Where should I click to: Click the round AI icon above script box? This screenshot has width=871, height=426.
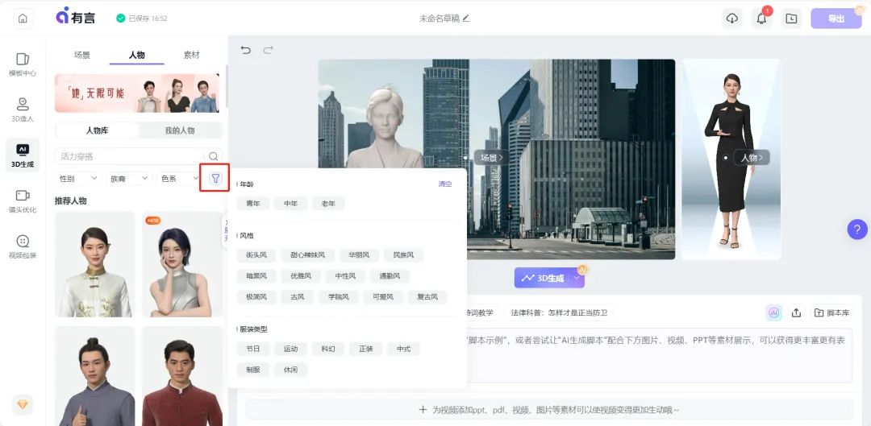click(773, 312)
